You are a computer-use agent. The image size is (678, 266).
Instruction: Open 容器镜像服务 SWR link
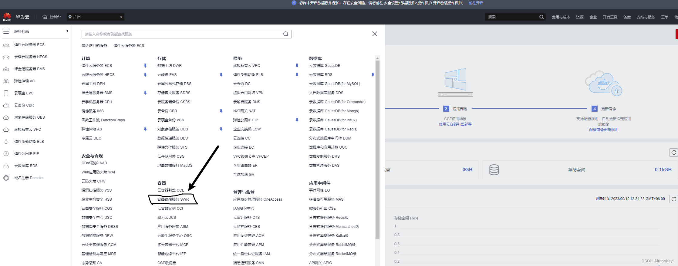pos(173,199)
